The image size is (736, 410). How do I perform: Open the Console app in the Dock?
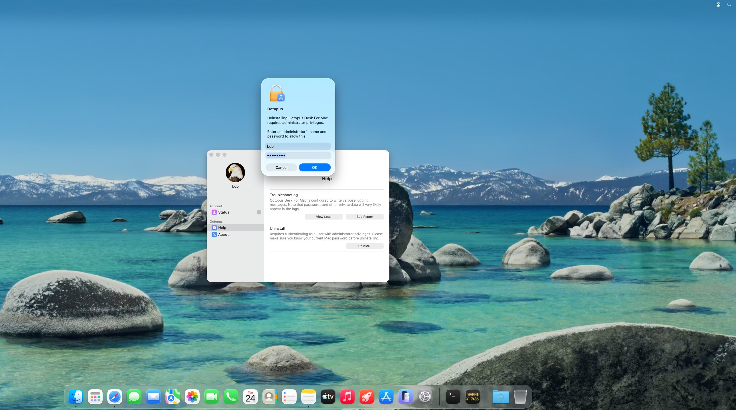coord(473,397)
